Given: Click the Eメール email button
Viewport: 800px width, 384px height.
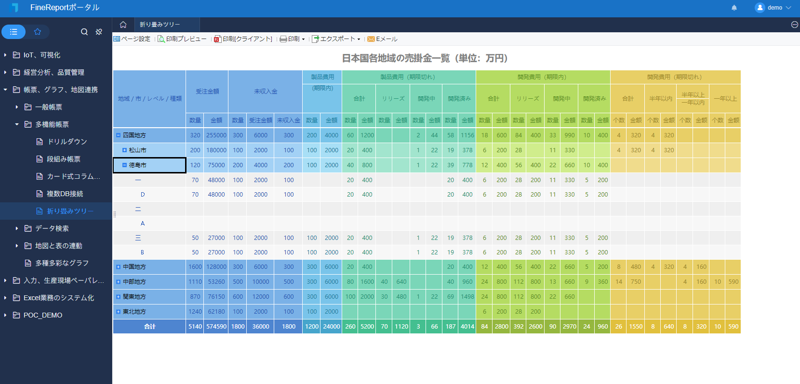Looking at the screenshot, I should coord(382,39).
